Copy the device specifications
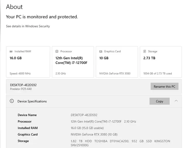Viewport: 187px width, 148px height. 160,101
